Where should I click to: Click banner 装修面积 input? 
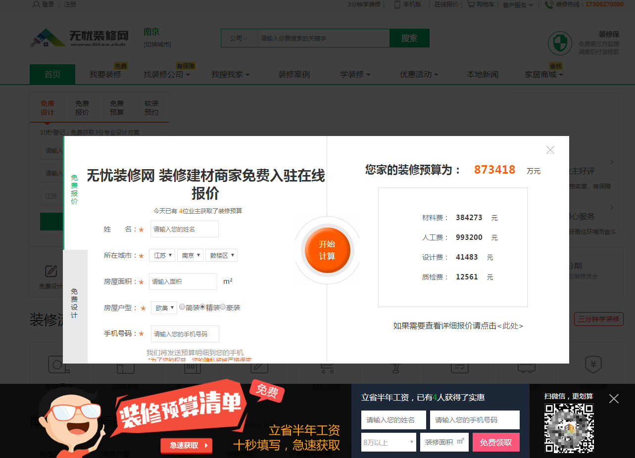(x=444, y=442)
